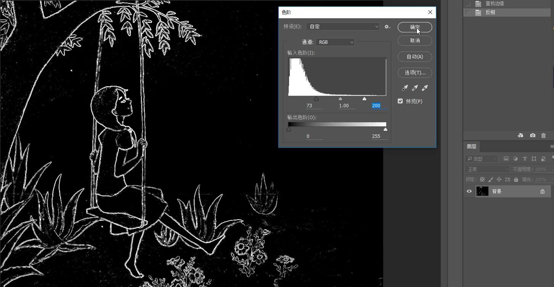Open the 通道 channel dropdown showing RGB
The width and height of the screenshot is (554, 287).
pos(335,42)
